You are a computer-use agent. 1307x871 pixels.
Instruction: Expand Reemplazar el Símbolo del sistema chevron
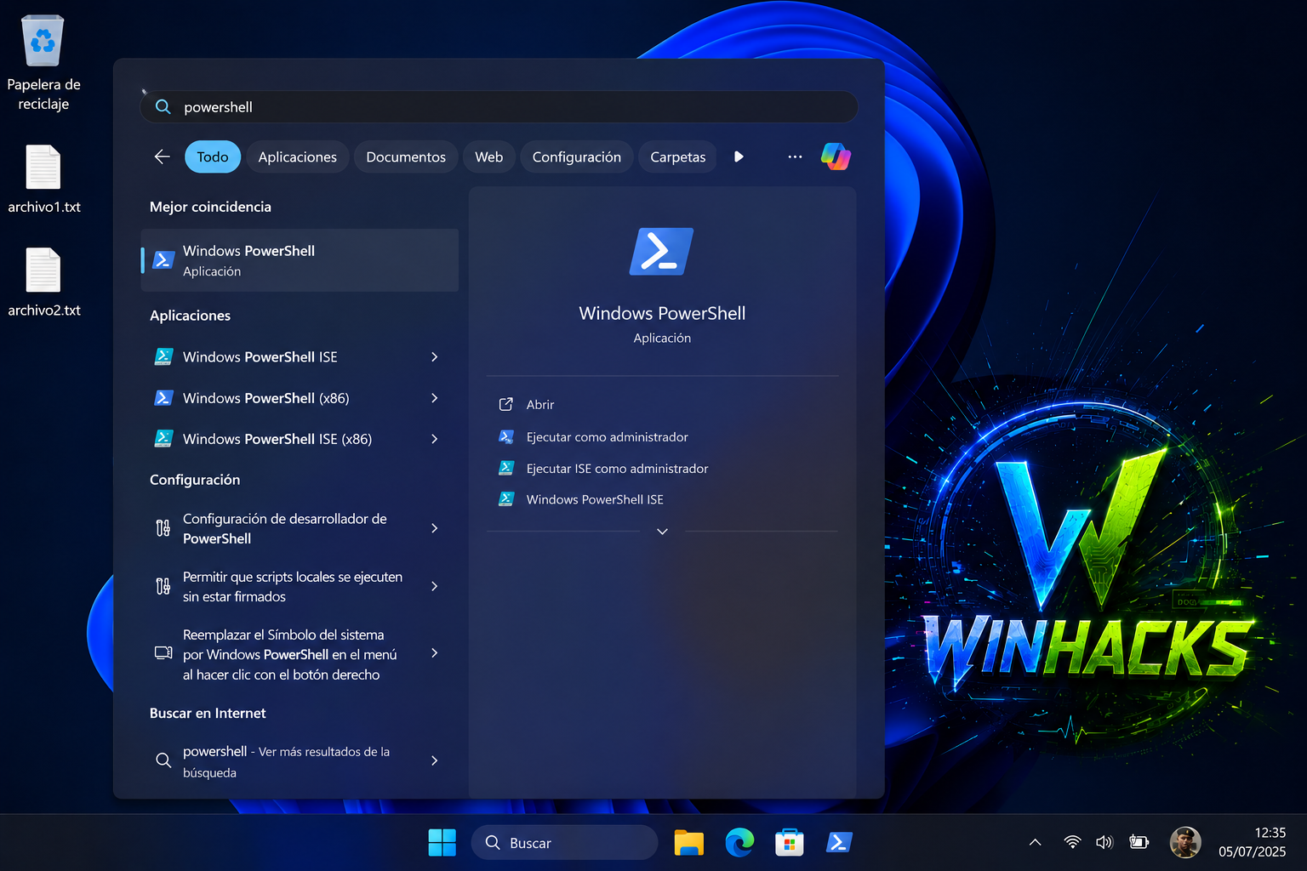tap(434, 653)
